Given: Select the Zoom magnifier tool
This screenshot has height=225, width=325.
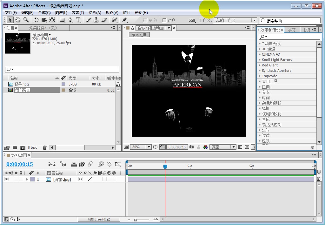Looking at the screenshot, I should tap(26, 20).
